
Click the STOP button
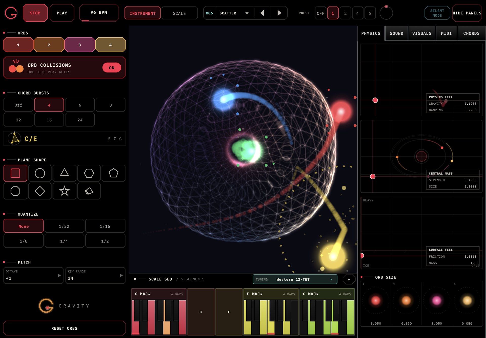click(35, 13)
